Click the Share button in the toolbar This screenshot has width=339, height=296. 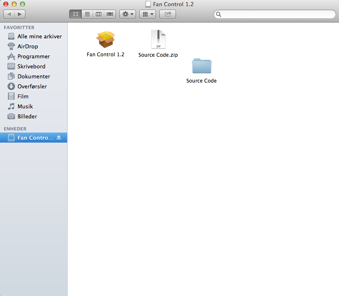167,14
